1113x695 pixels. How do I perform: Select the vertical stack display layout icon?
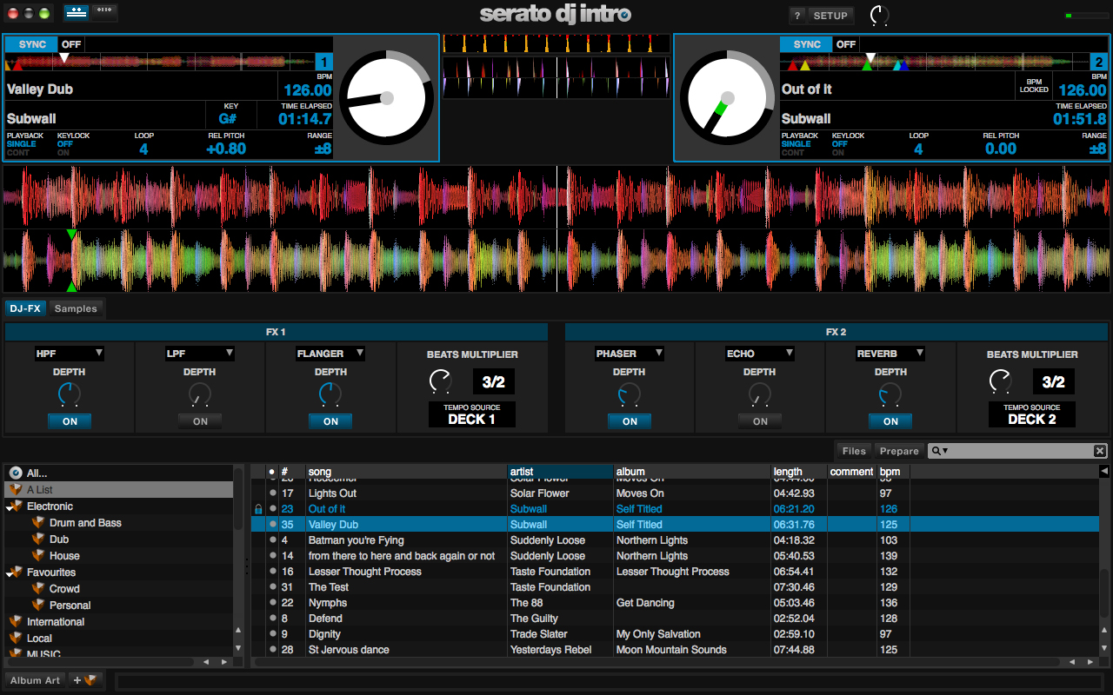click(103, 13)
